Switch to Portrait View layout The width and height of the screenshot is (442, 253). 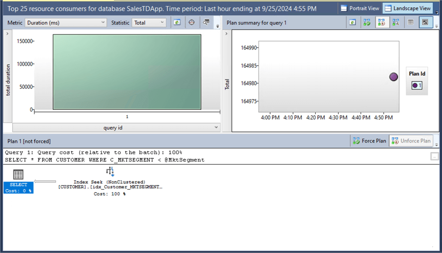pos(360,8)
